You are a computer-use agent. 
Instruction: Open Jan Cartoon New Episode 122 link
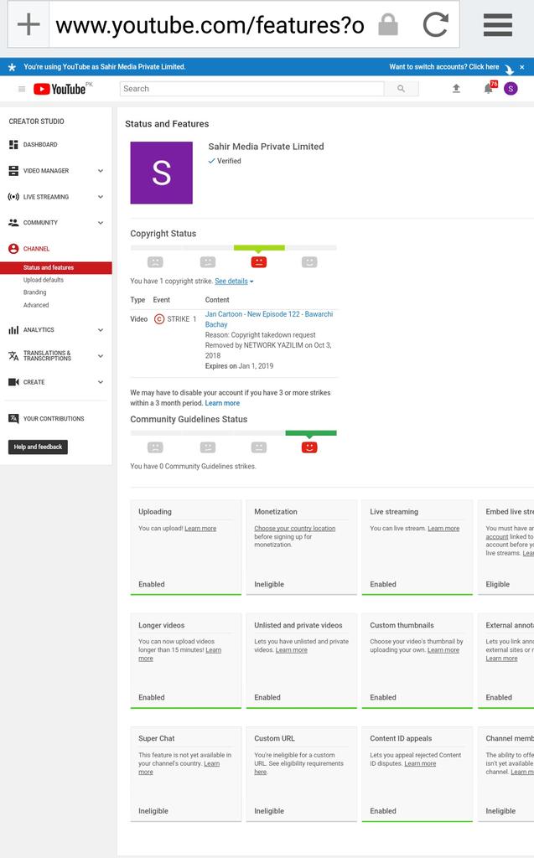[269, 319]
